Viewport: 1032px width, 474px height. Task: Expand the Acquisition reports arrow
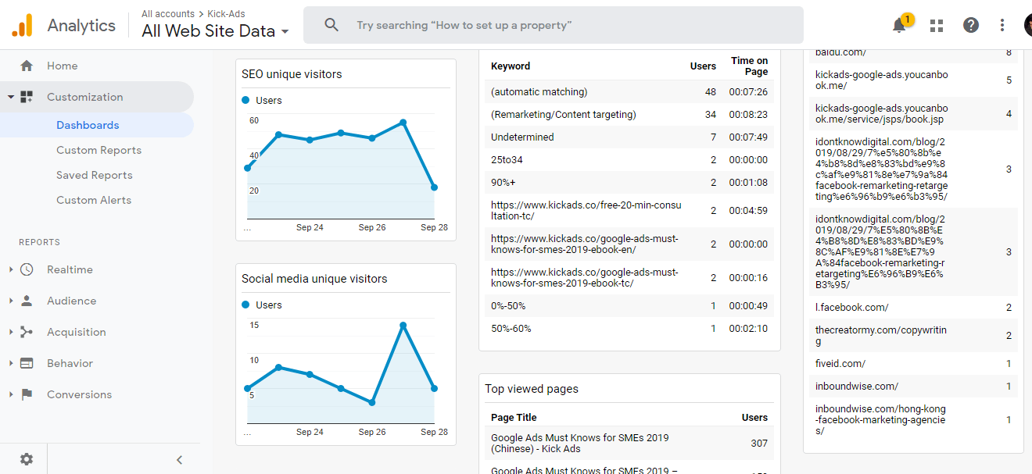coord(11,332)
